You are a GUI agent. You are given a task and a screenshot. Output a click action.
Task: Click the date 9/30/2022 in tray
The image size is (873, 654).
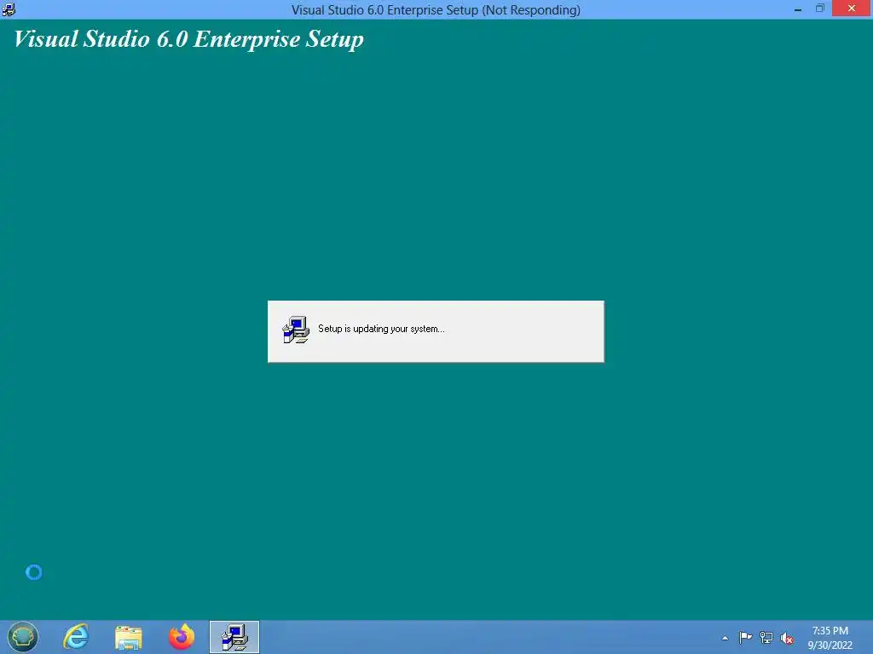click(830, 645)
